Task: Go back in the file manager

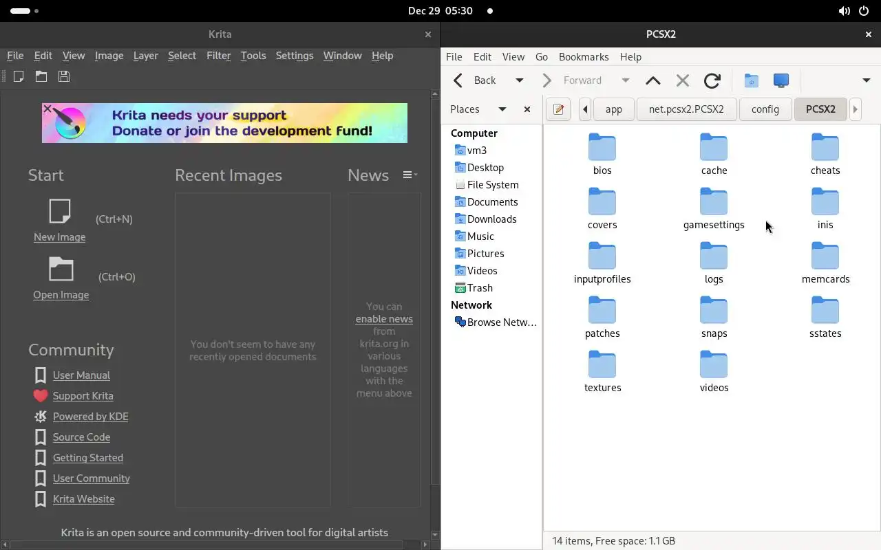Action: [x=475, y=80]
